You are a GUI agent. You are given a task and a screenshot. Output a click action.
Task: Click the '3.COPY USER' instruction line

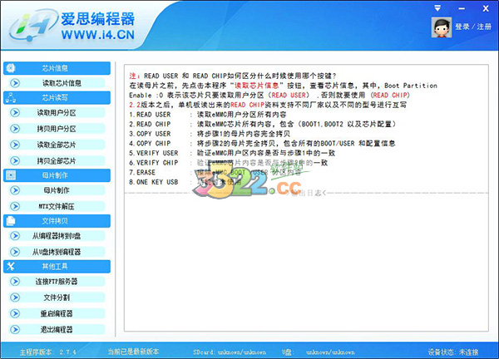pos(210,134)
